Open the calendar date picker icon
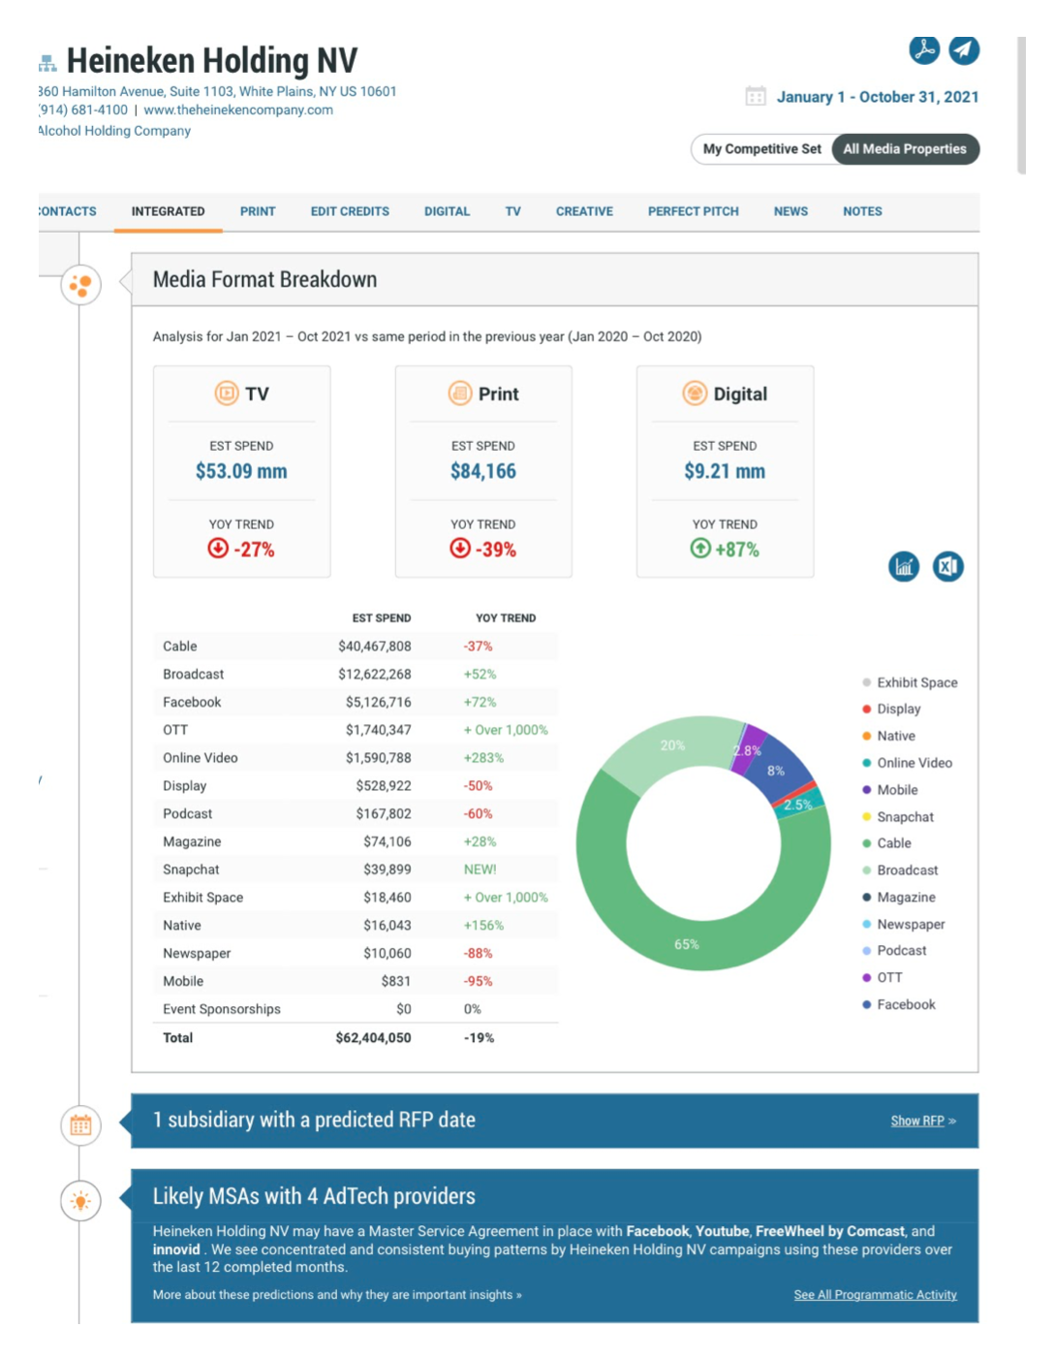The width and height of the screenshot is (1054, 1359). pyautogui.click(x=756, y=96)
